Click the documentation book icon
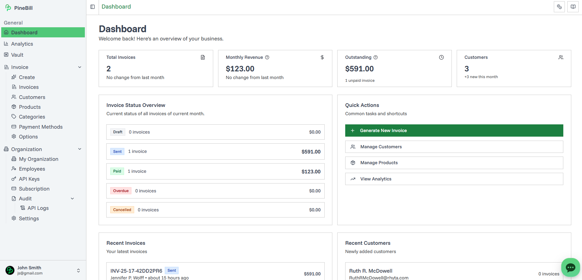This screenshot has width=582, height=280. 573,7
